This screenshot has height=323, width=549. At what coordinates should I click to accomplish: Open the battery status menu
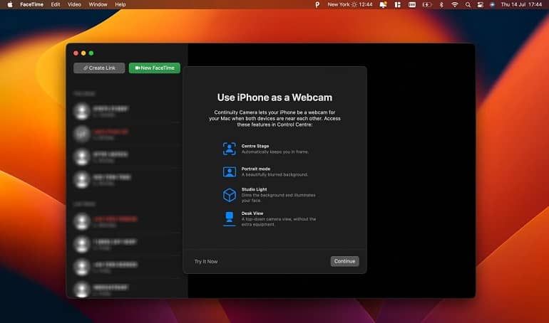427,4
